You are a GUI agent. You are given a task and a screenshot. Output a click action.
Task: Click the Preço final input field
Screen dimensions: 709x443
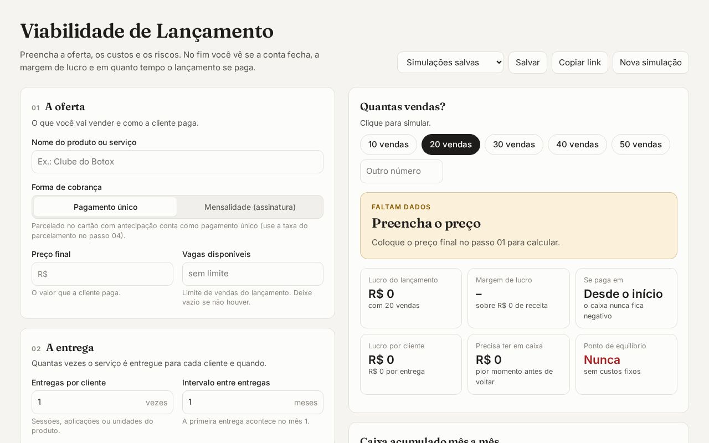point(102,274)
